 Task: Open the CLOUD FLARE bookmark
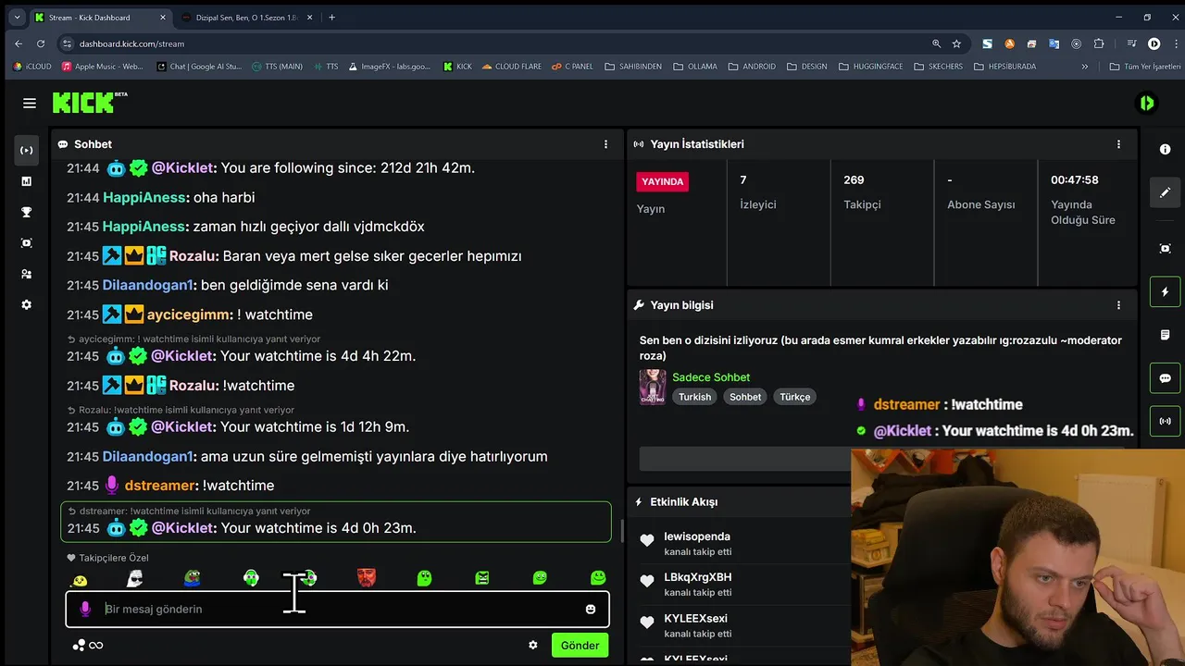point(510,67)
